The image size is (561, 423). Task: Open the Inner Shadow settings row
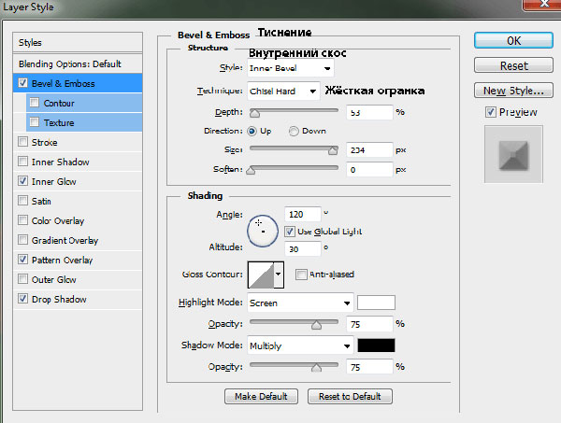(78, 162)
